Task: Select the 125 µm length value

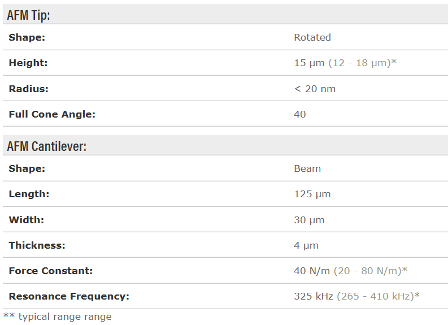Action: point(312,194)
